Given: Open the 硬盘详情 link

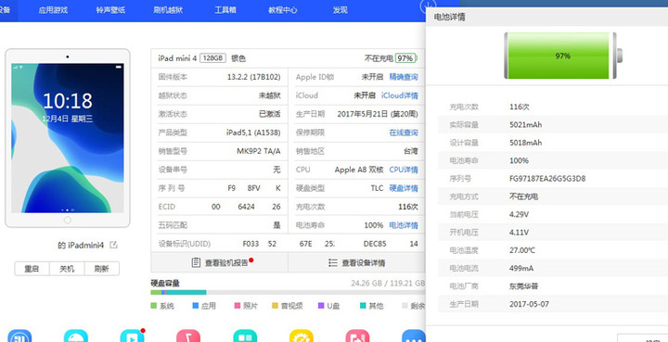Looking at the screenshot, I should (404, 188).
